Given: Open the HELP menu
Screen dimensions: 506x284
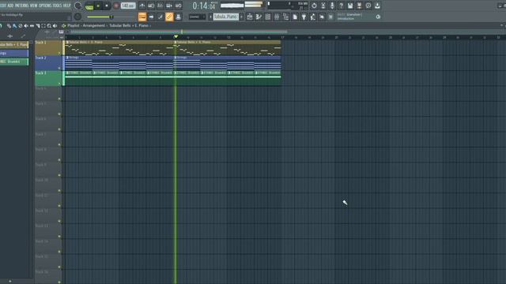Looking at the screenshot, I should [66, 6].
